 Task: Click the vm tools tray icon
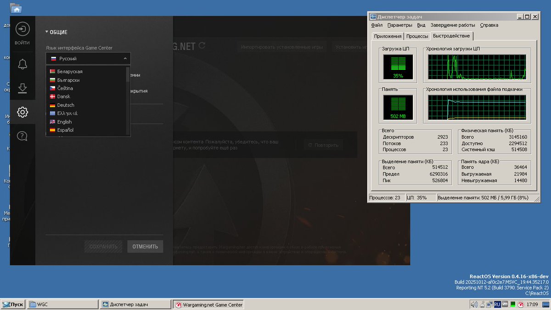click(505, 304)
